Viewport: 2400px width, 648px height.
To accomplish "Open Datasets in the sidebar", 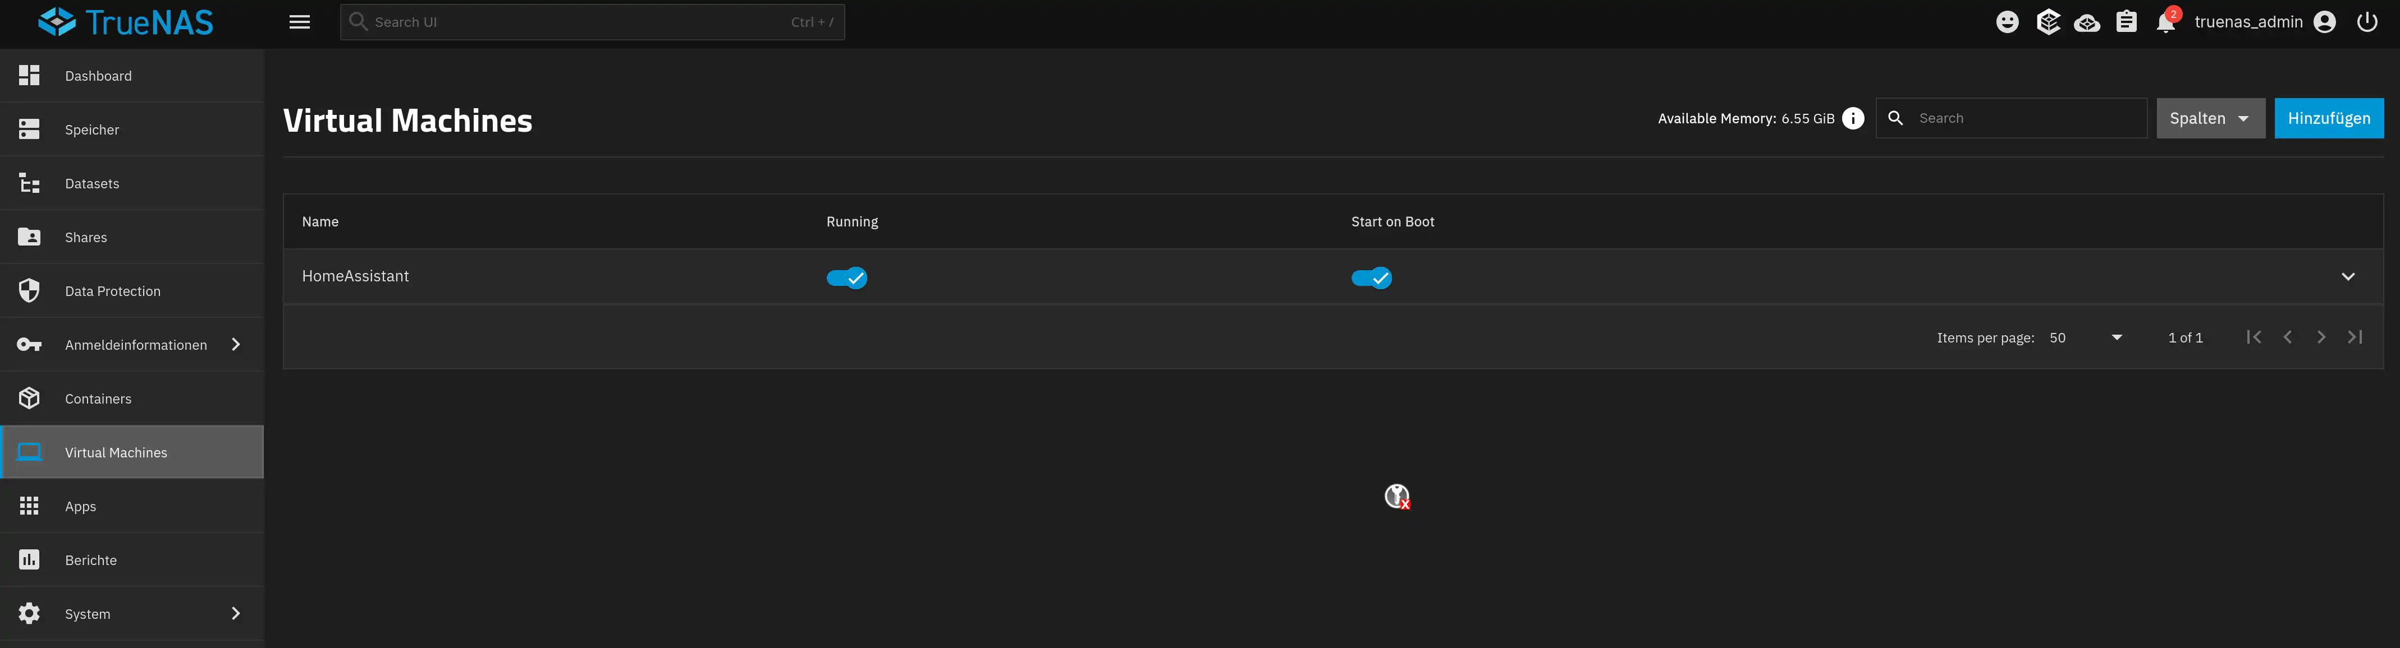I will 132,183.
